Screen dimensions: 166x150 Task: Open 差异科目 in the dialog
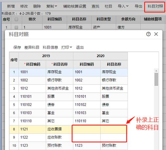point(32,47)
